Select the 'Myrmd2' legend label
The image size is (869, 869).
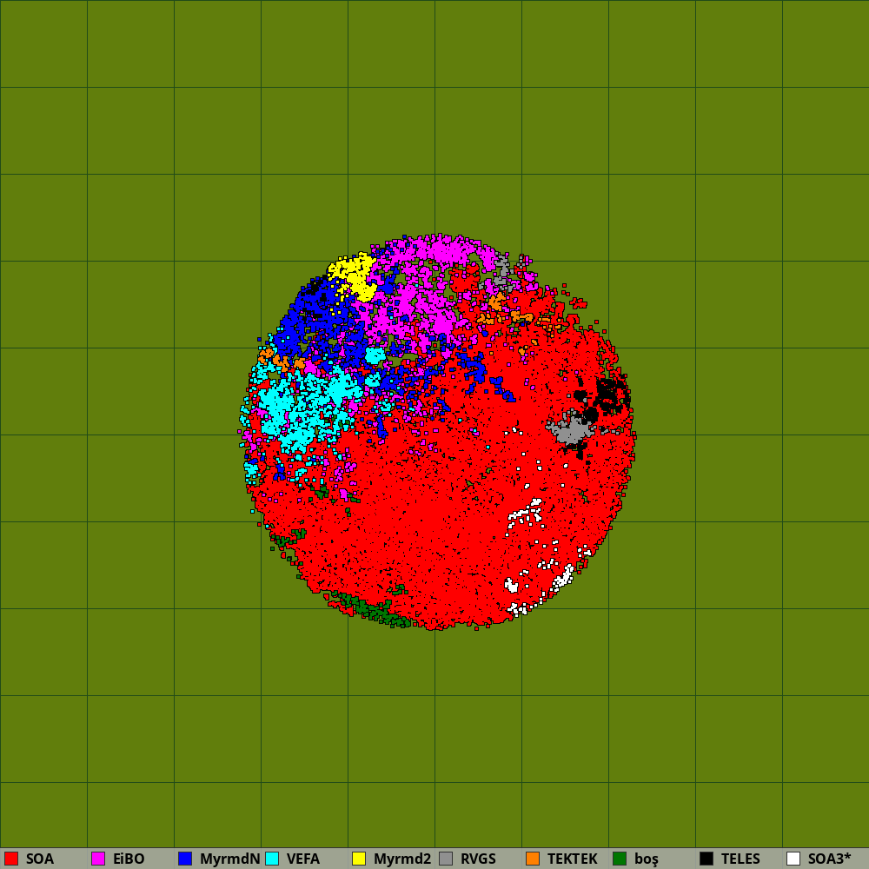(402, 859)
